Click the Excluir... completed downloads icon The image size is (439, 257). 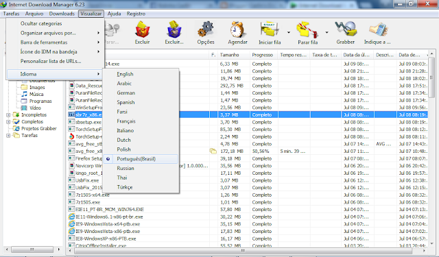pyautogui.click(x=174, y=29)
